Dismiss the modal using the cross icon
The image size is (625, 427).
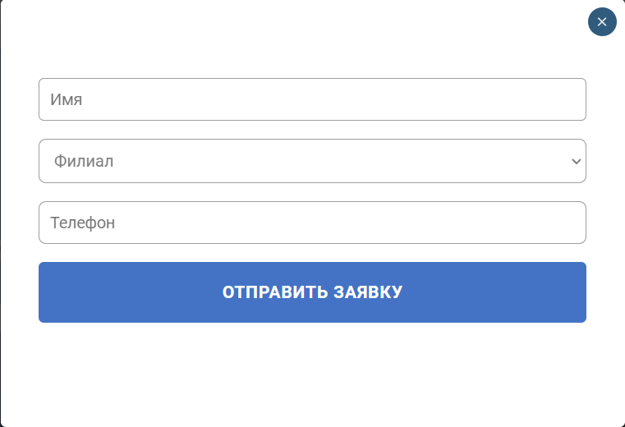[602, 22]
